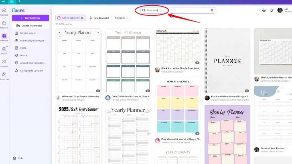Click crown badge on spiral Planner template
The width and height of the screenshot is (292, 164).
pyautogui.click(x=247, y=91)
